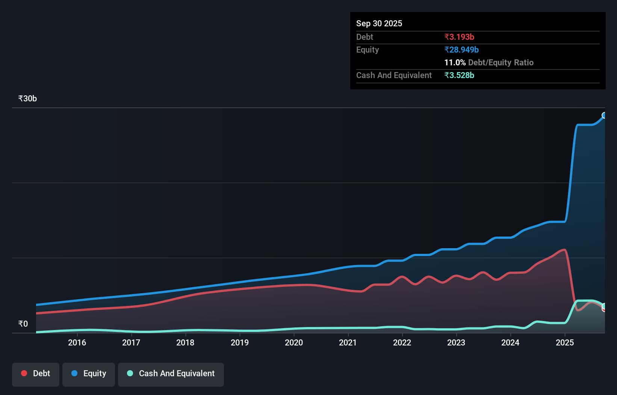Open details for the Debt/Equity Ratio row
This screenshot has height=395, width=617.
tap(489, 62)
